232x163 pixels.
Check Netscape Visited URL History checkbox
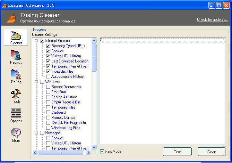point(48,143)
